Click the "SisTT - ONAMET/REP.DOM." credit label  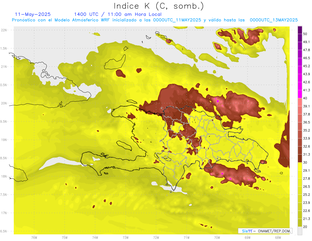265,231
